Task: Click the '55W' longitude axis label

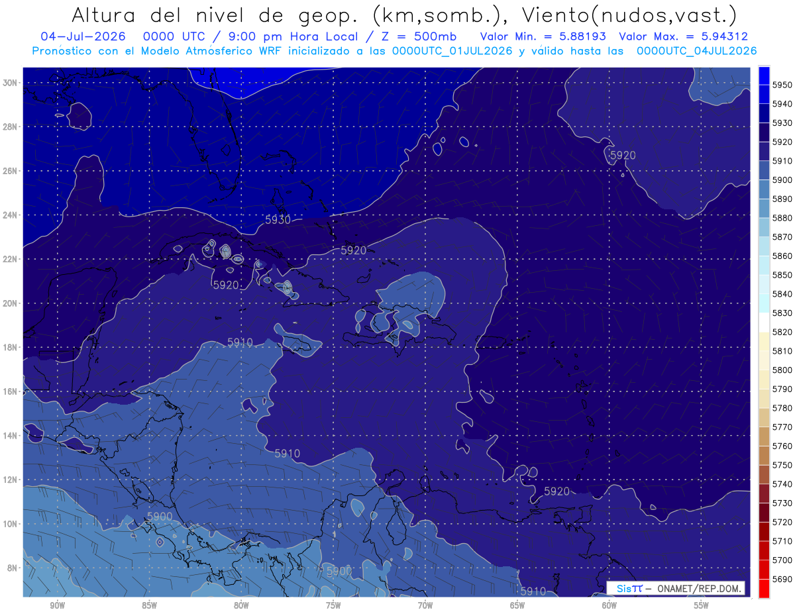Action: tap(702, 605)
